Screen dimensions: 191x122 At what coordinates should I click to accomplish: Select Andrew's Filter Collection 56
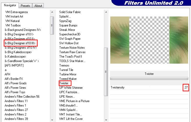coord(22,97)
